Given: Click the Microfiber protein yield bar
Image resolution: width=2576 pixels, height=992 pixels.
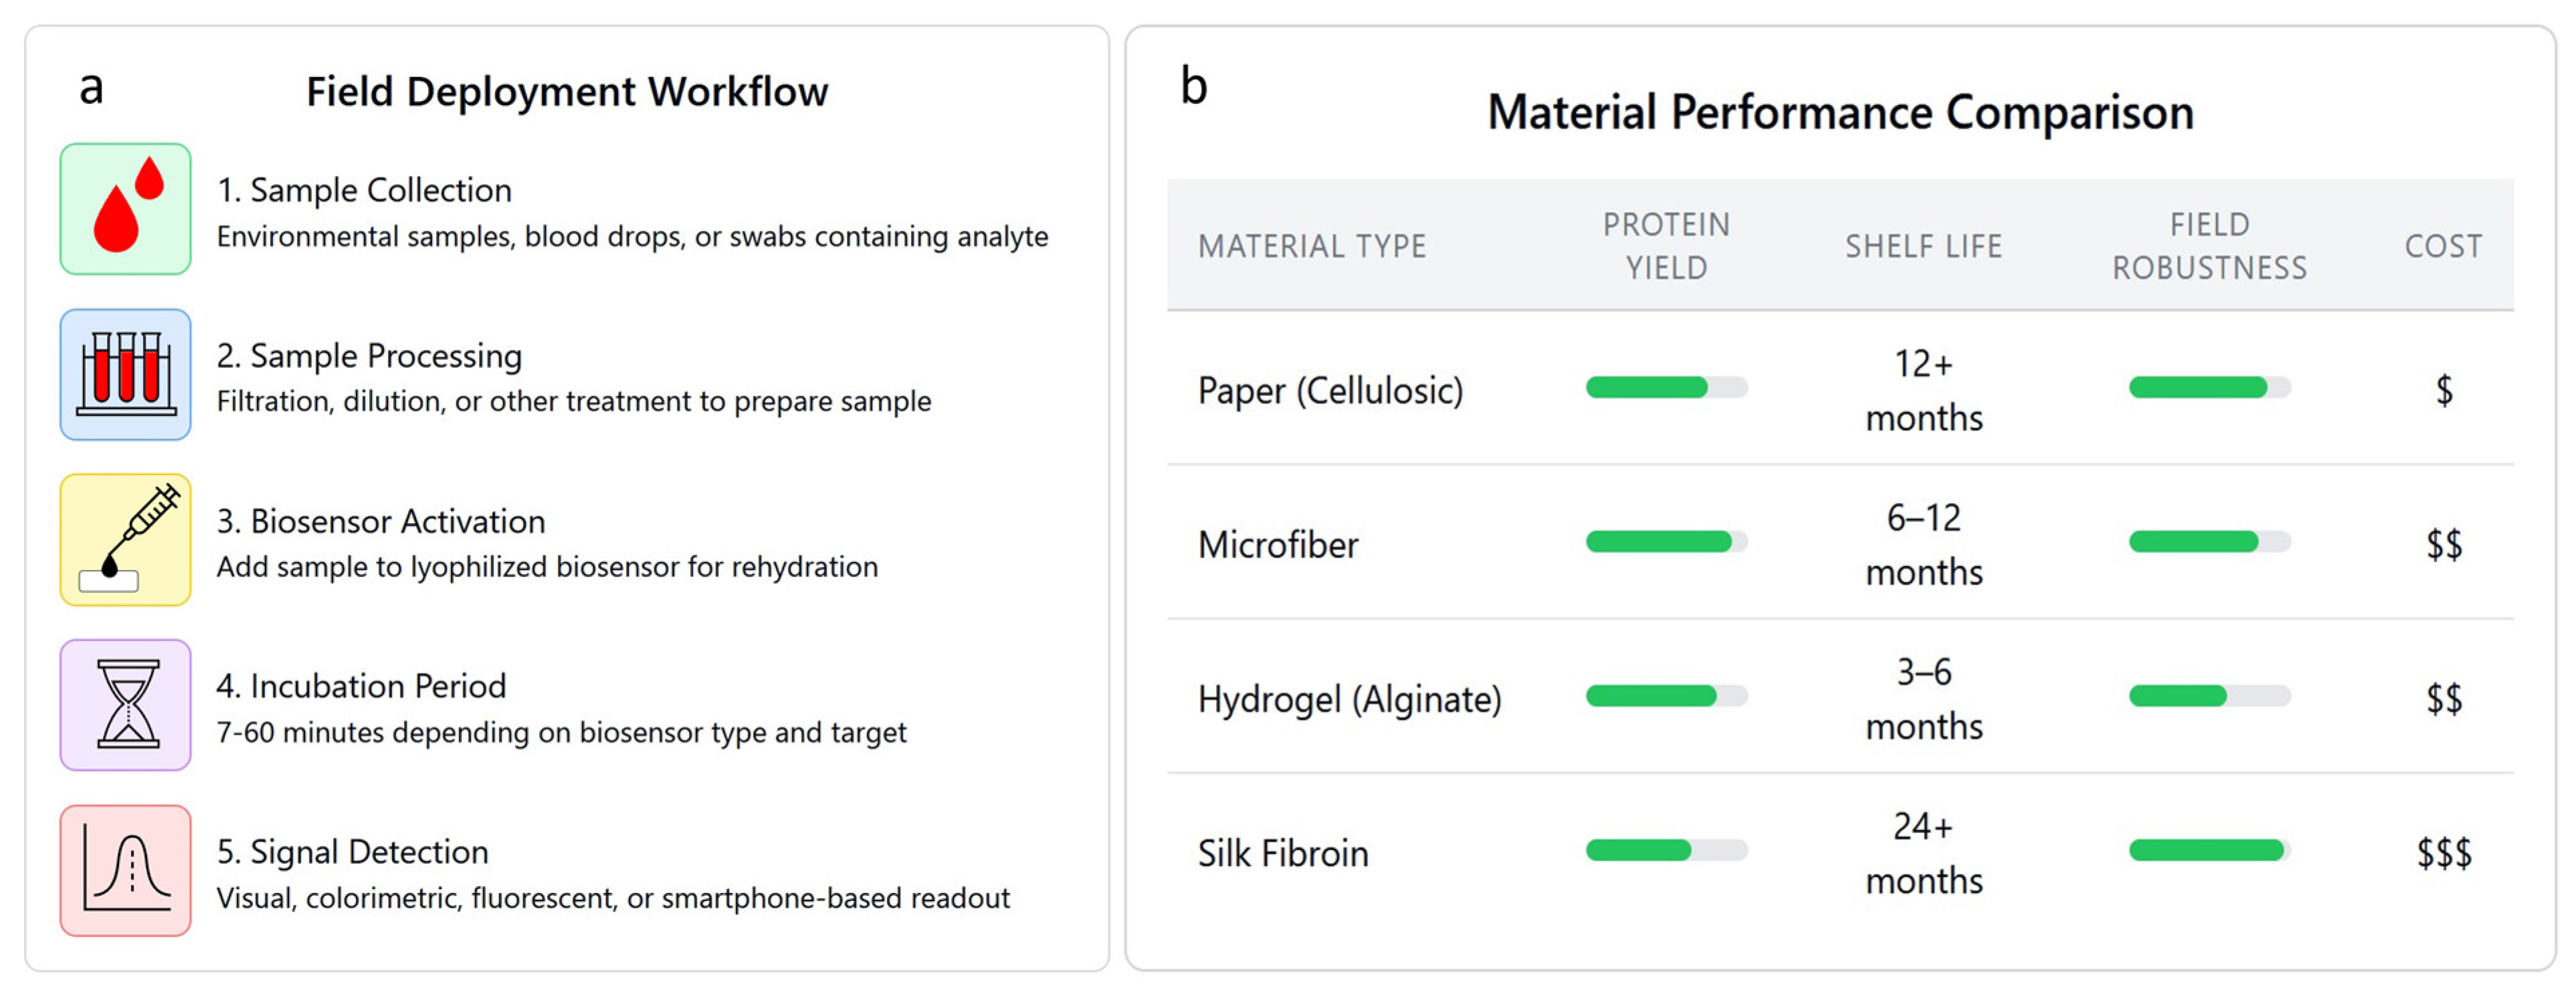Looking at the screenshot, I should click(1666, 542).
